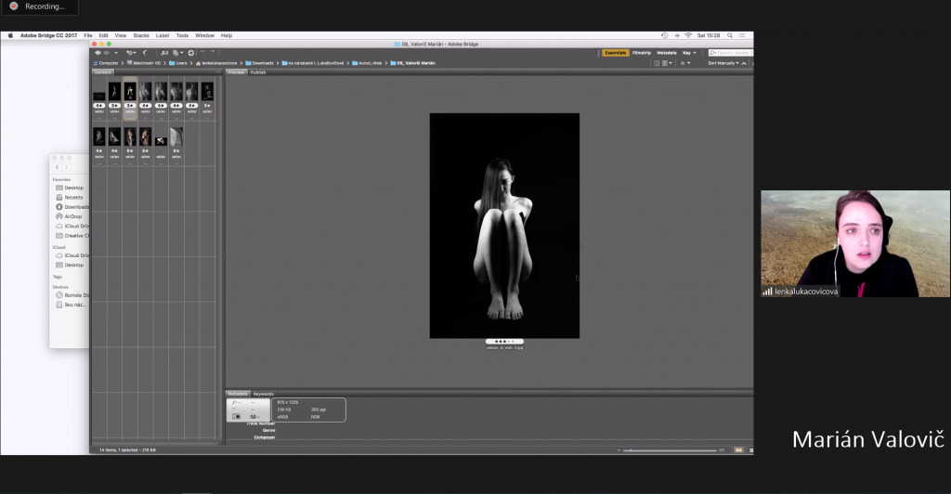Open in Camera Raw icon
The image size is (951, 494).
pos(191,53)
